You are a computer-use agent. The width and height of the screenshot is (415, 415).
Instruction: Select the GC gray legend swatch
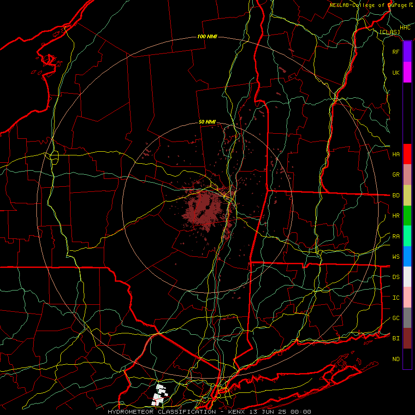point(407,318)
